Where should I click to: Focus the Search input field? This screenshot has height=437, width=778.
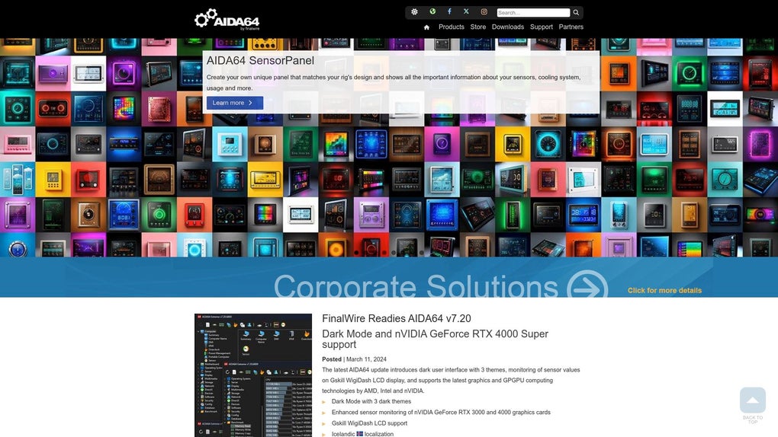[533, 12]
